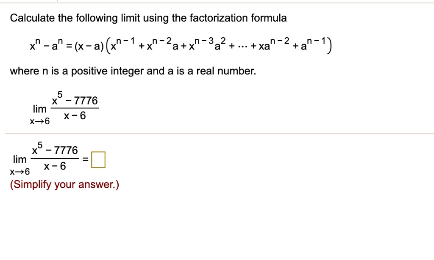Click the x − 6 denominator beside answer box
The image size is (434, 260).
pyautogui.click(x=55, y=167)
